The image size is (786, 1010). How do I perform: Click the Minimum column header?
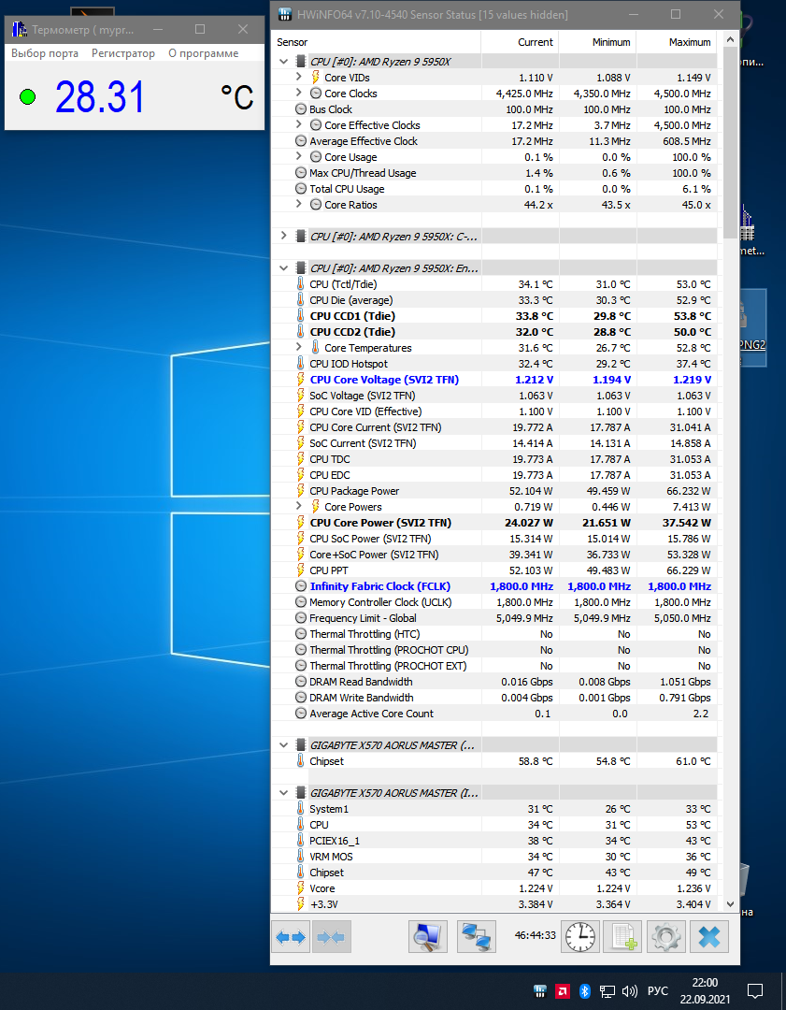point(597,42)
